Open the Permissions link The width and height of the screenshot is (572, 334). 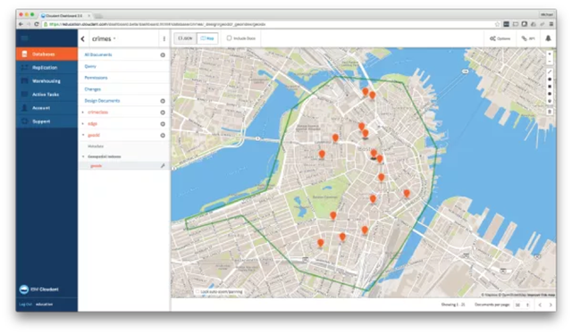[96, 78]
